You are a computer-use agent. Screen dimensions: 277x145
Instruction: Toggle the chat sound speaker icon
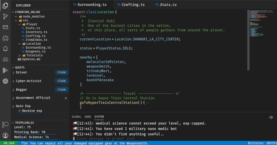point(271,117)
